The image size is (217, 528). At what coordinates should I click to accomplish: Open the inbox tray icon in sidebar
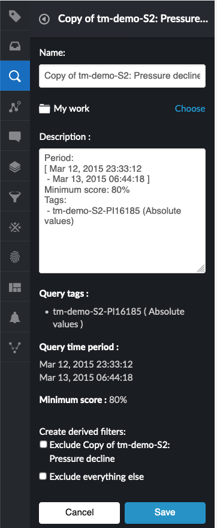click(x=15, y=46)
